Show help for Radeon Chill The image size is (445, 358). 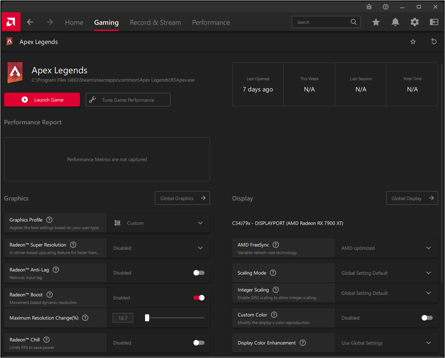[x=47, y=340]
